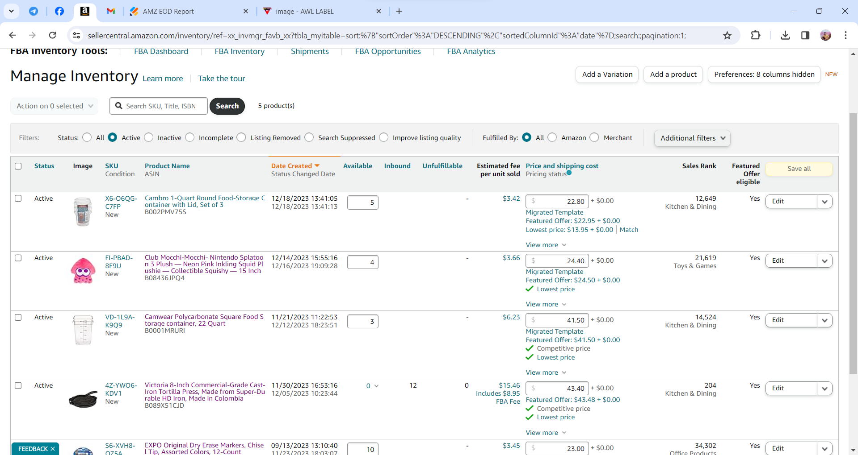The image size is (858, 455).
Task: Check the Cambro Food-Storage Container row
Action: point(18,199)
